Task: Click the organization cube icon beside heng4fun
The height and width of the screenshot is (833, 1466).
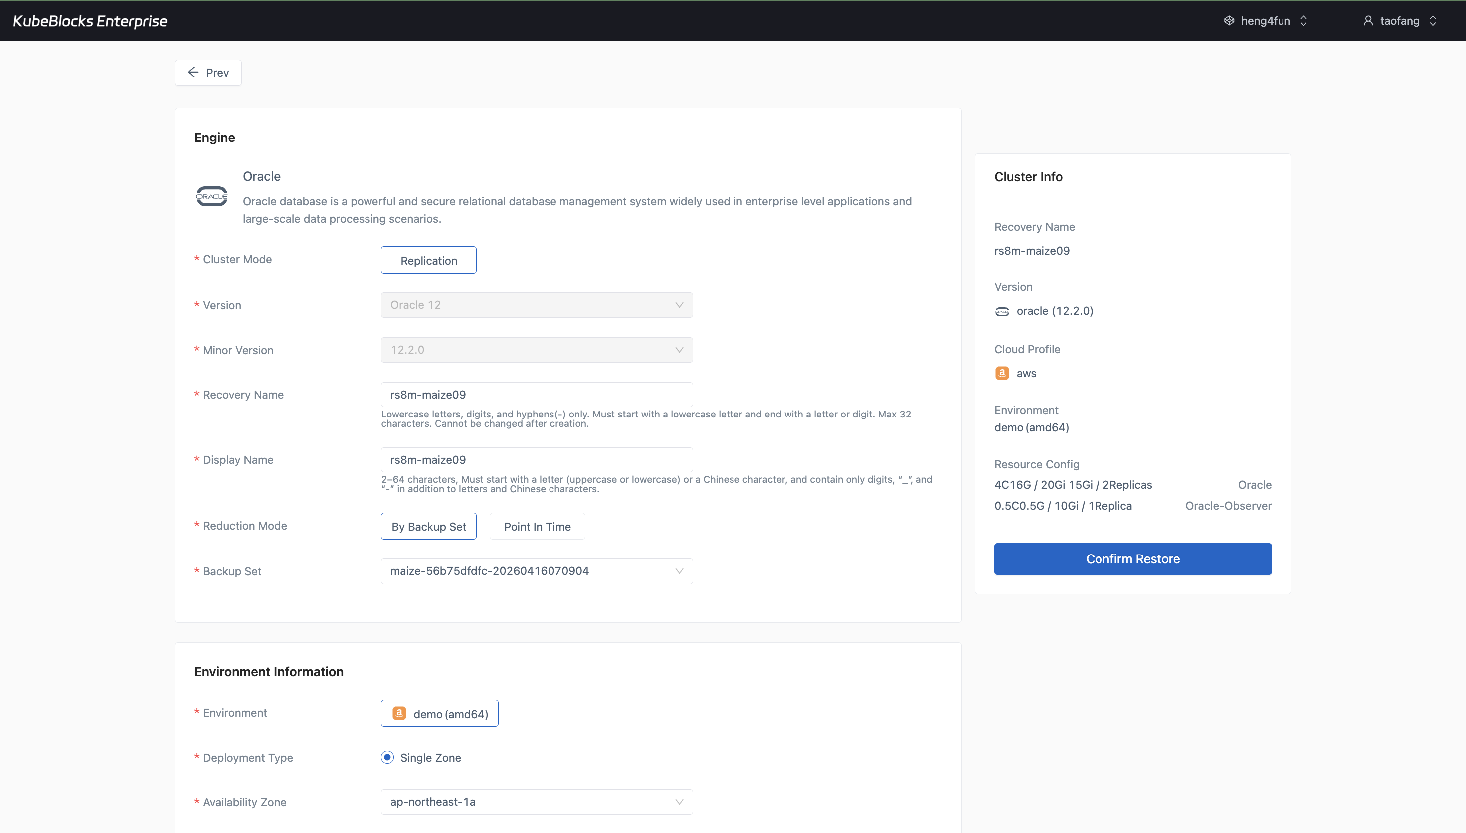Action: pos(1229,21)
